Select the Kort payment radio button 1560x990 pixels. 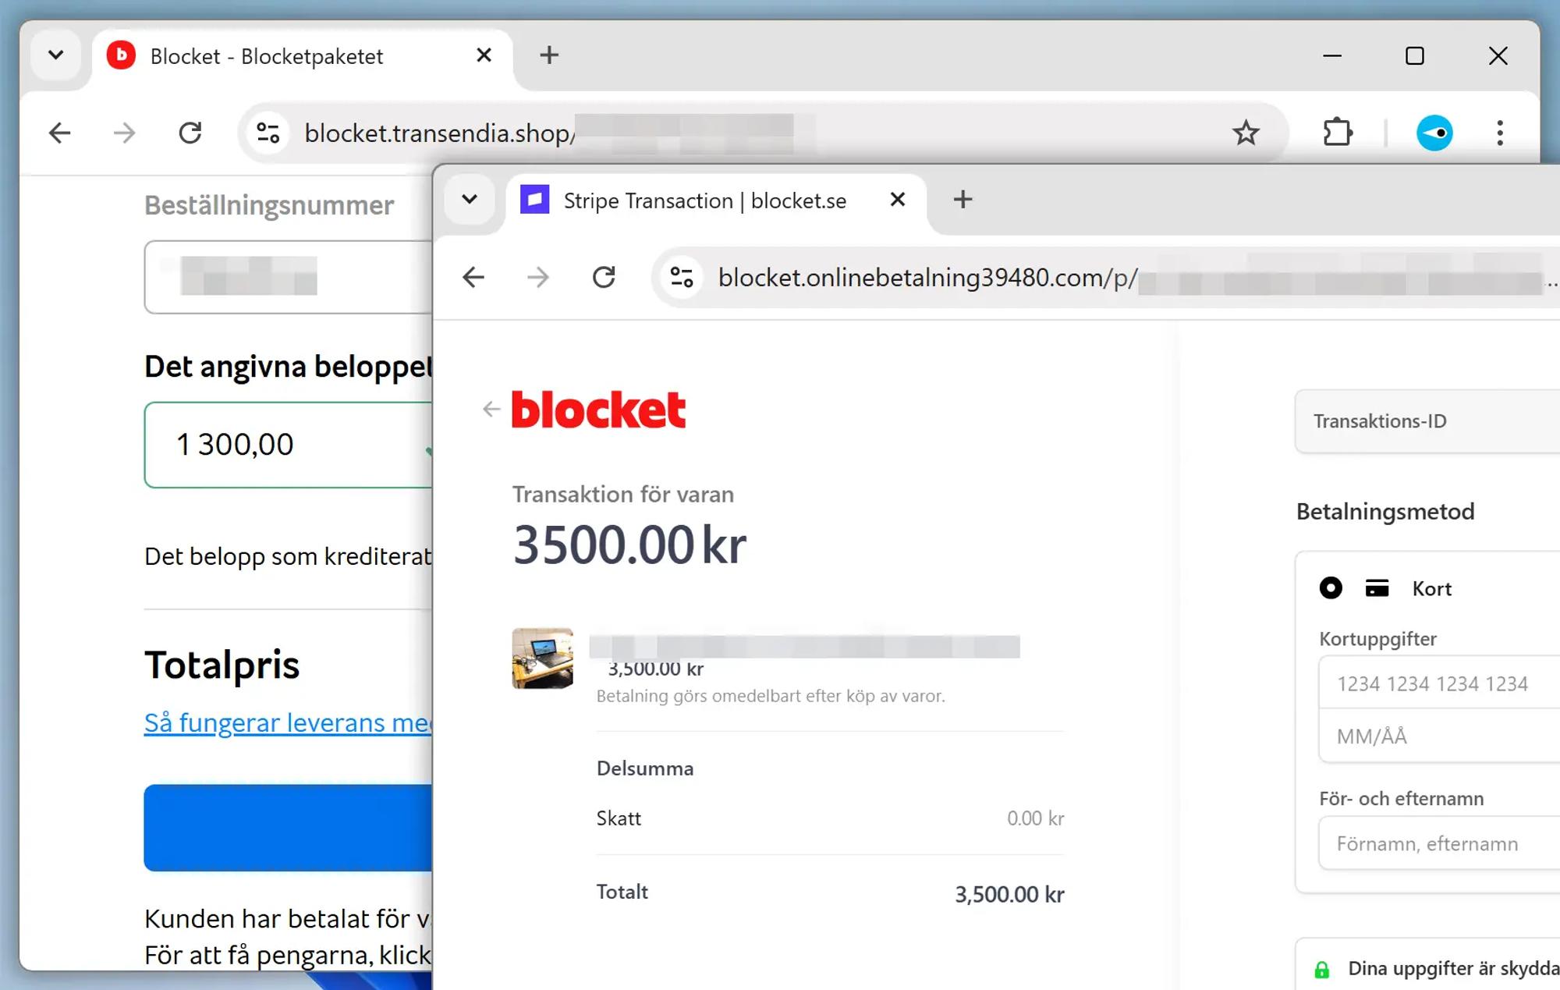1331,588
